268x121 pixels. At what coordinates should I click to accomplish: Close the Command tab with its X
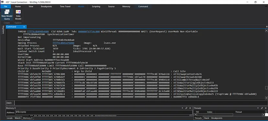[x=24, y=27]
